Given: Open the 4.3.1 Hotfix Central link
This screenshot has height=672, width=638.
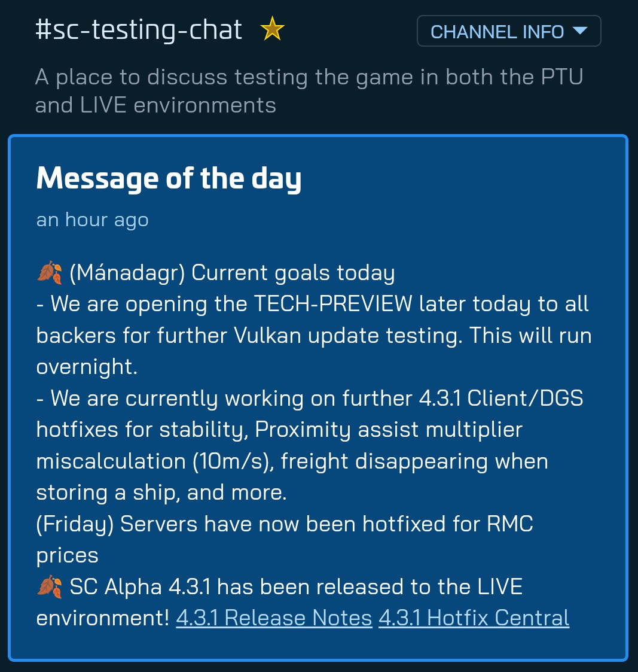Looking at the screenshot, I should point(474,618).
